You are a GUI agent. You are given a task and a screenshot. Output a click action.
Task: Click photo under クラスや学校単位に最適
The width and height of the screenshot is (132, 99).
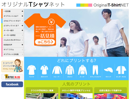42,96
